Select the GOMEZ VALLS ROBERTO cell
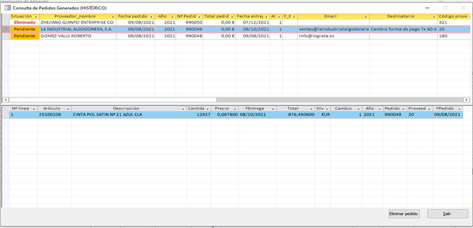This screenshot has width=473, height=228. click(x=78, y=36)
